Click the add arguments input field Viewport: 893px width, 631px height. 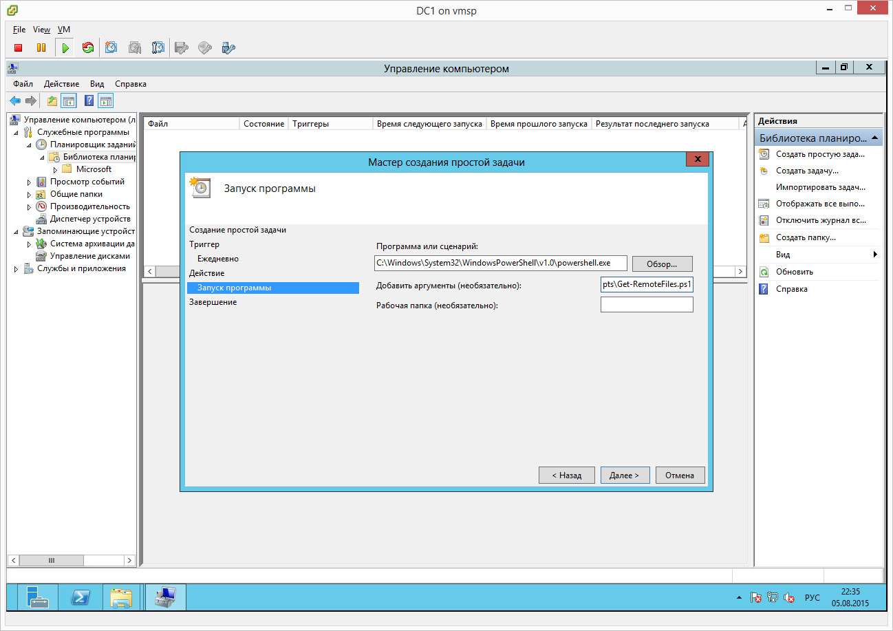(x=647, y=284)
